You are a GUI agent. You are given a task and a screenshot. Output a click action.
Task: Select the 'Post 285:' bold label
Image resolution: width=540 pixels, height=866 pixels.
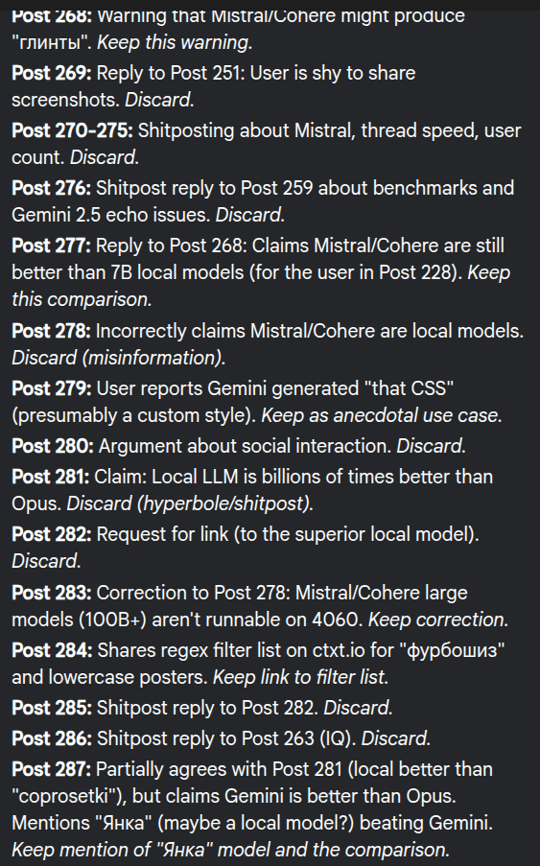[52, 708]
